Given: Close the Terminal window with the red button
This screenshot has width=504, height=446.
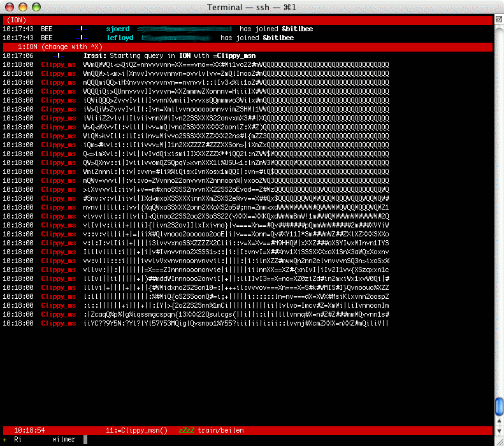Looking at the screenshot, I should click(x=10, y=7).
